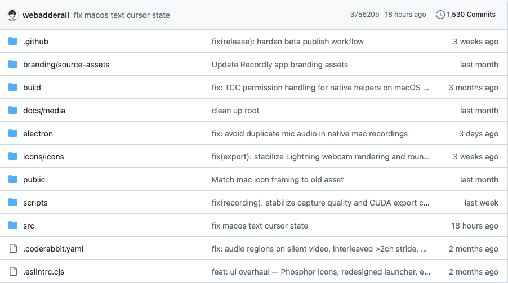Image resolution: width=508 pixels, height=283 pixels.
Task: Open the .coderabbit.yaml file
Action: 53,249
